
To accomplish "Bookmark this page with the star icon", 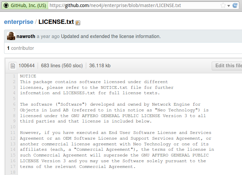I will click(223, 5).
